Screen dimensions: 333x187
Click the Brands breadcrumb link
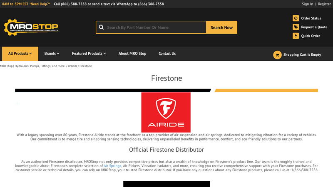(x=72, y=66)
